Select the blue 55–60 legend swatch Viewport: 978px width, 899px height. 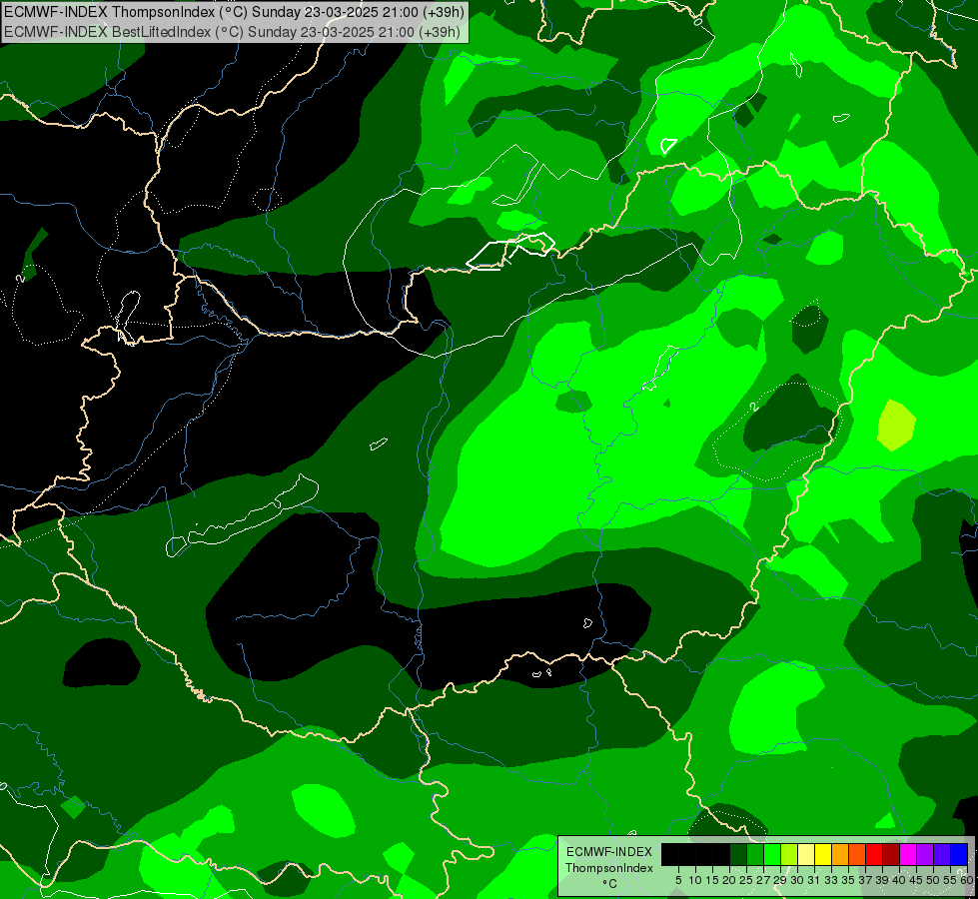[959, 855]
